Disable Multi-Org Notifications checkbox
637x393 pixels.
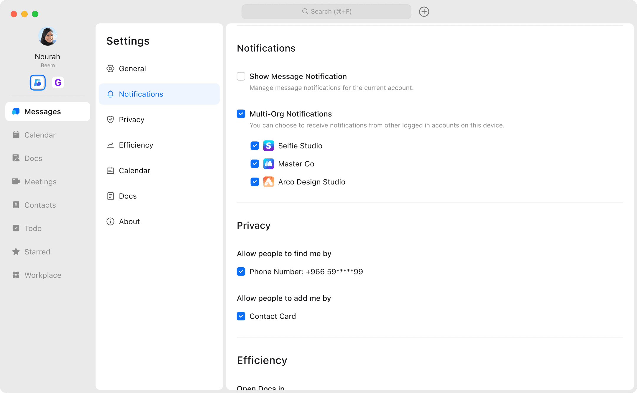coord(241,114)
